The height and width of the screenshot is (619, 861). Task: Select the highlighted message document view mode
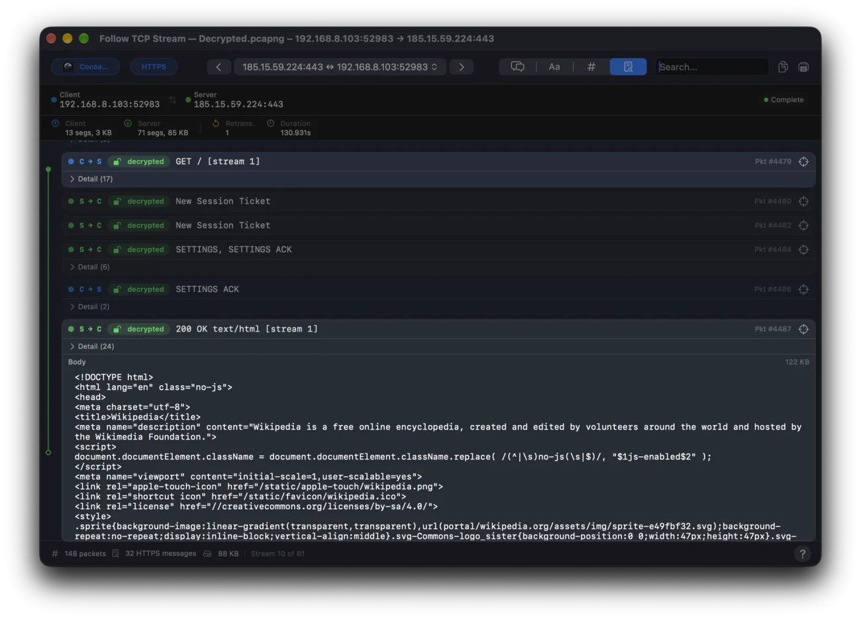628,67
